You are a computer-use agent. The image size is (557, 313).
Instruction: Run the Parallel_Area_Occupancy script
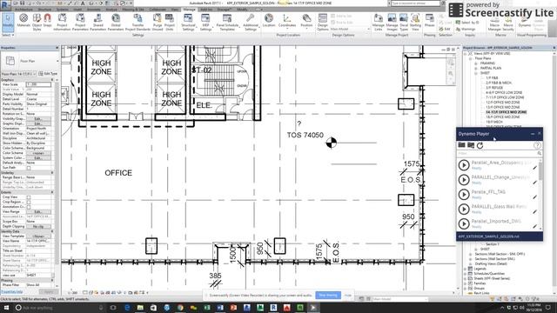(x=464, y=165)
